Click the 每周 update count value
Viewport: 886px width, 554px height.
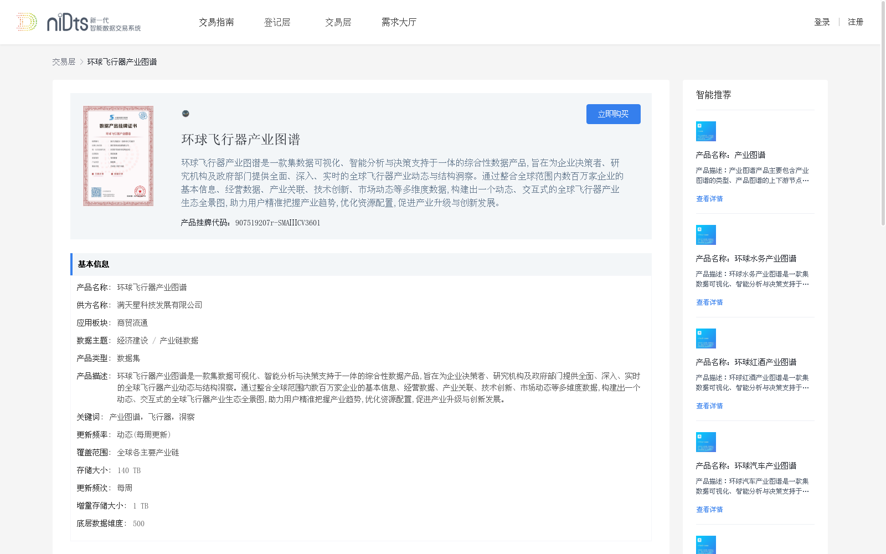coord(125,488)
